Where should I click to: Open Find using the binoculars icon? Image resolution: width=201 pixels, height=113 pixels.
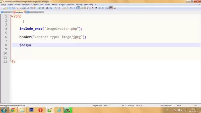tap(47, 8)
